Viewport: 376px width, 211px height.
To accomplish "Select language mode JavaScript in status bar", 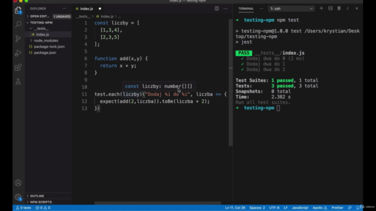I will [300, 207].
